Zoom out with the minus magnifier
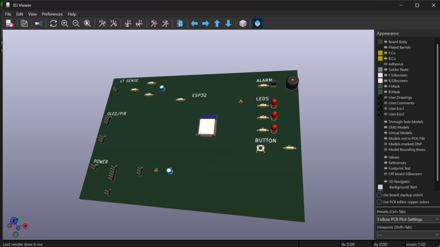 click(76, 23)
